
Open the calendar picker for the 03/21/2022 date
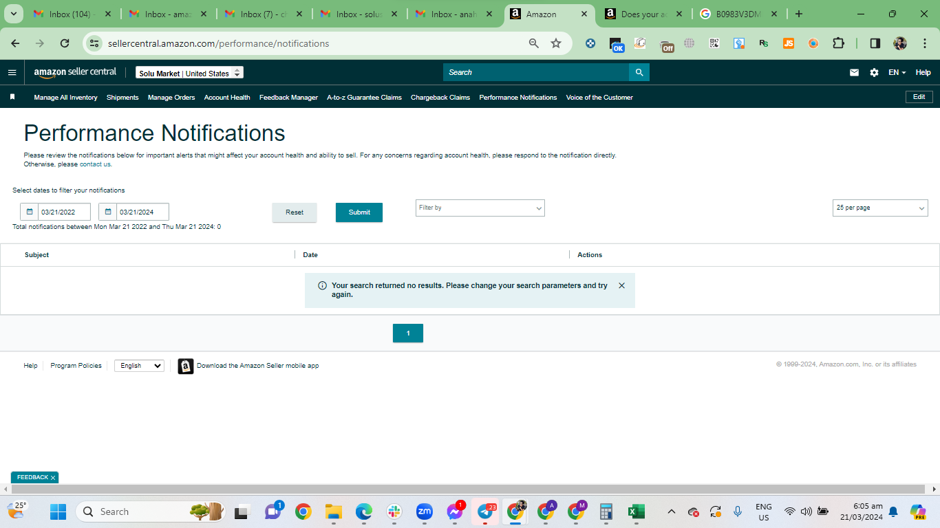(30, 212)
